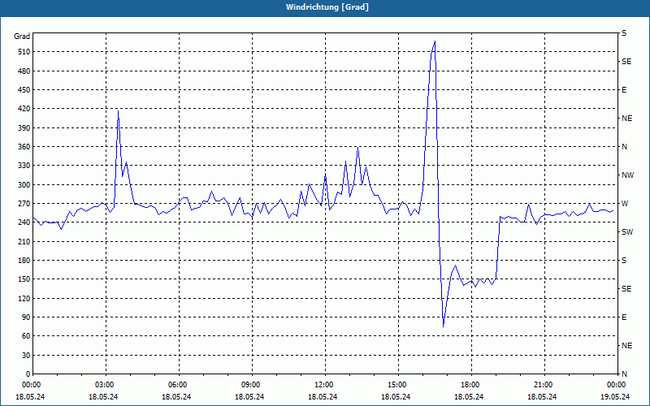Click the "18:00" time label
This screenshot has width=650, height=406.
tap(471, 385)
